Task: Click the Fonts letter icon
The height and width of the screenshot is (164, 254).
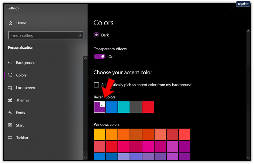Action: pos(10,113)
